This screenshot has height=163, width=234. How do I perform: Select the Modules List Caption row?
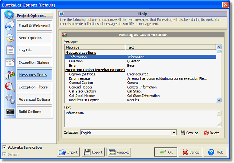(140, 100)
